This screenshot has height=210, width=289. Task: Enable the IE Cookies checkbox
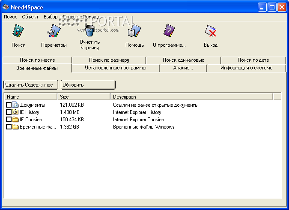(9, 120)
